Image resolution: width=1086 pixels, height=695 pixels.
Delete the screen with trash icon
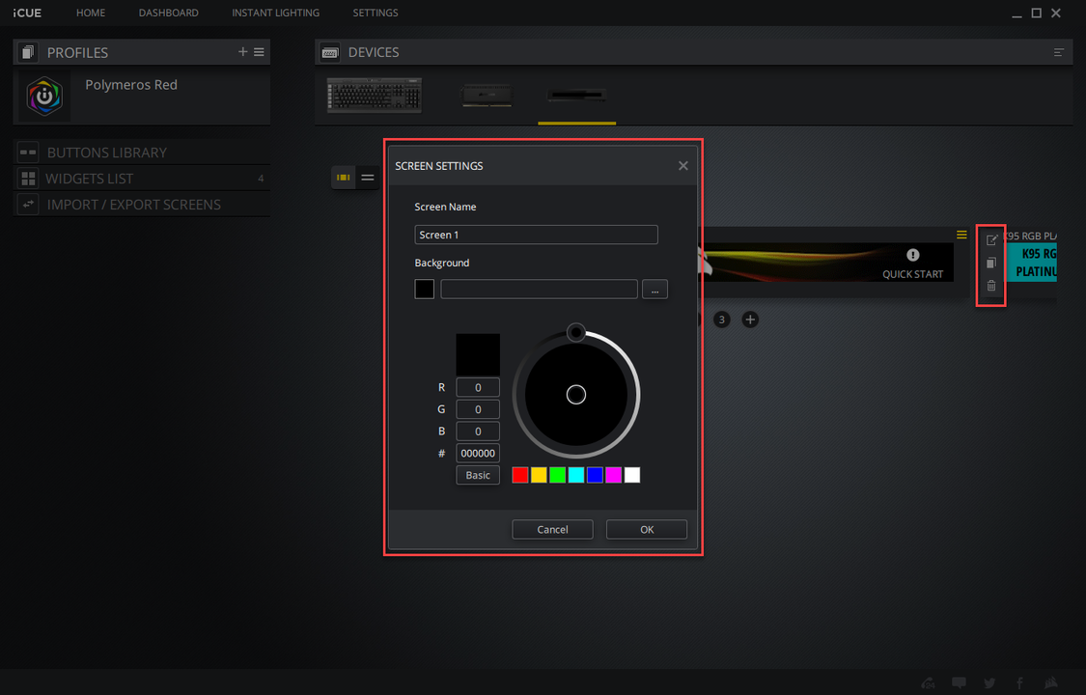tap(990, 286)
